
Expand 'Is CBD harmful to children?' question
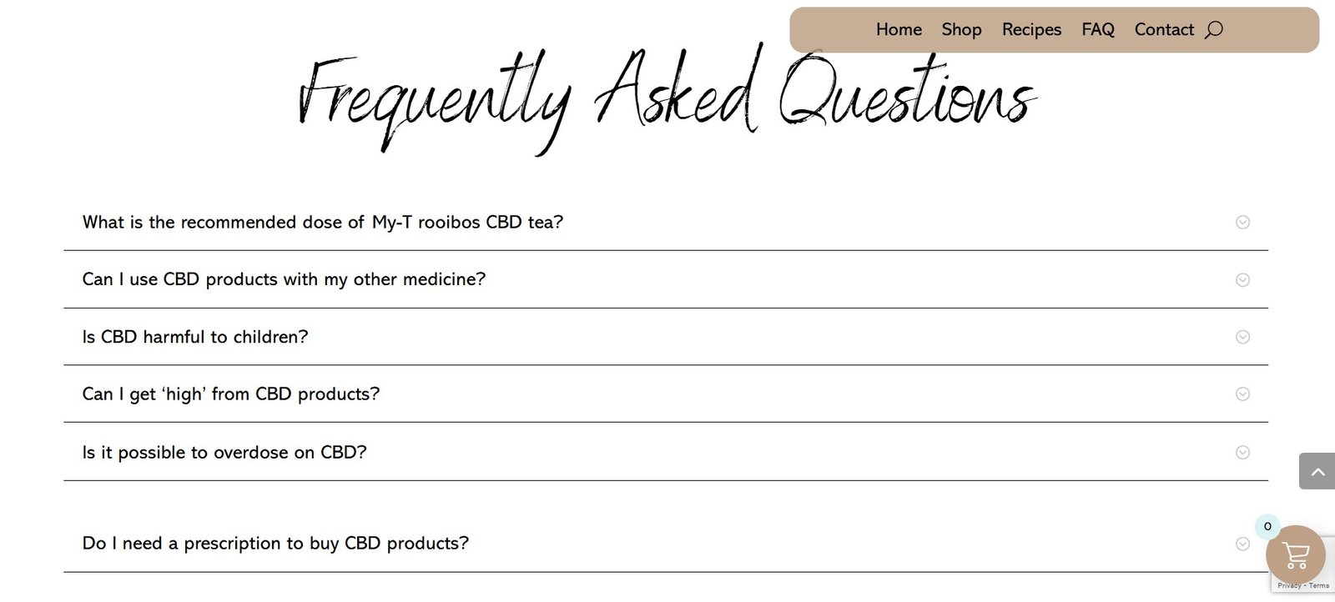point(195,337)
